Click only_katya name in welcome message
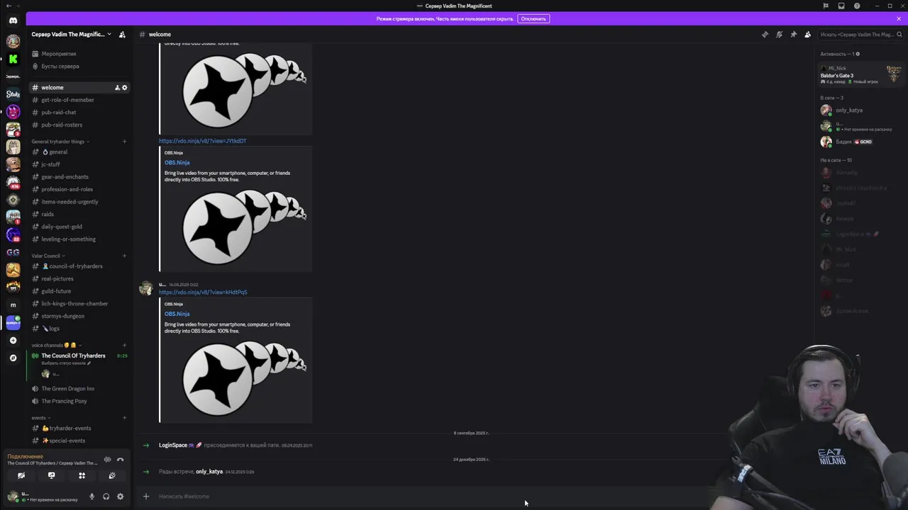This screenshot has height=510, width=908. coord(209,472)
